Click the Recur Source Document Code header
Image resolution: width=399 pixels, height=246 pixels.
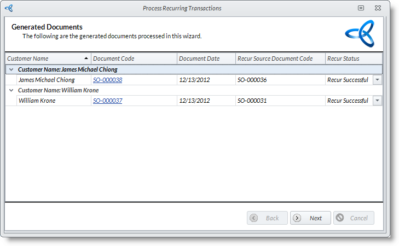[x=280, y=58]
